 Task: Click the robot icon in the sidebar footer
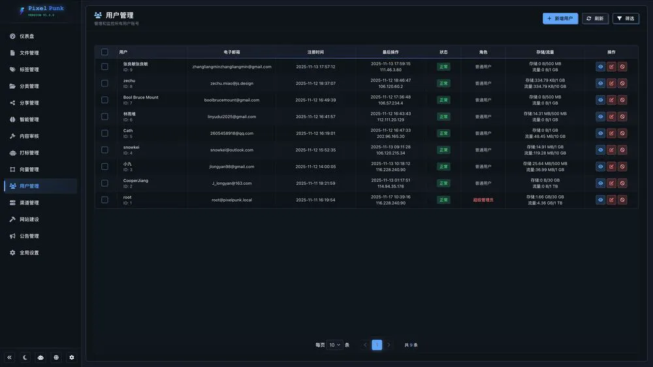[40, 357]
